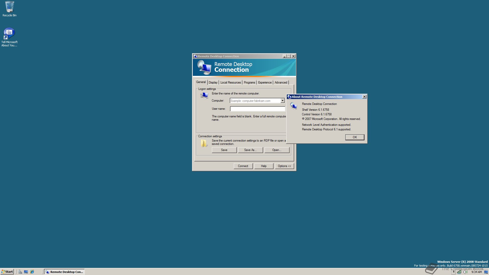Viewport: 489px width, 275px height.
Task: Click OK in About Remote Desktop Connection
Action: (x=355, y=137)
